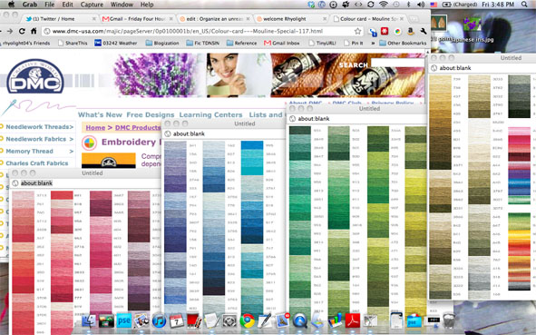
Task: Show hidden bookmarks with the chevron
Action: point(373,43)
